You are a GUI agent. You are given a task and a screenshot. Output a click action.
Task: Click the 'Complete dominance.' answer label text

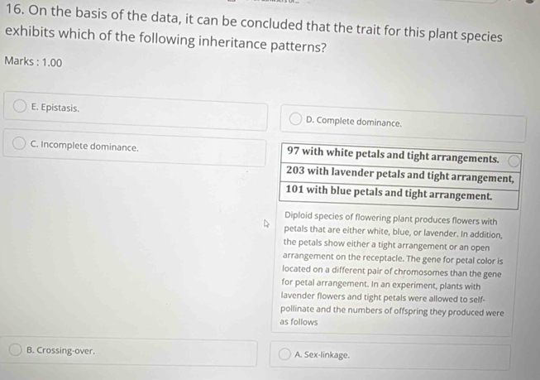(x=359, y=122)
